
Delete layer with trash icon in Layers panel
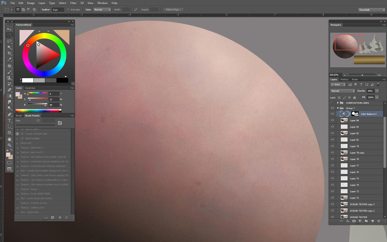[379, 221]
